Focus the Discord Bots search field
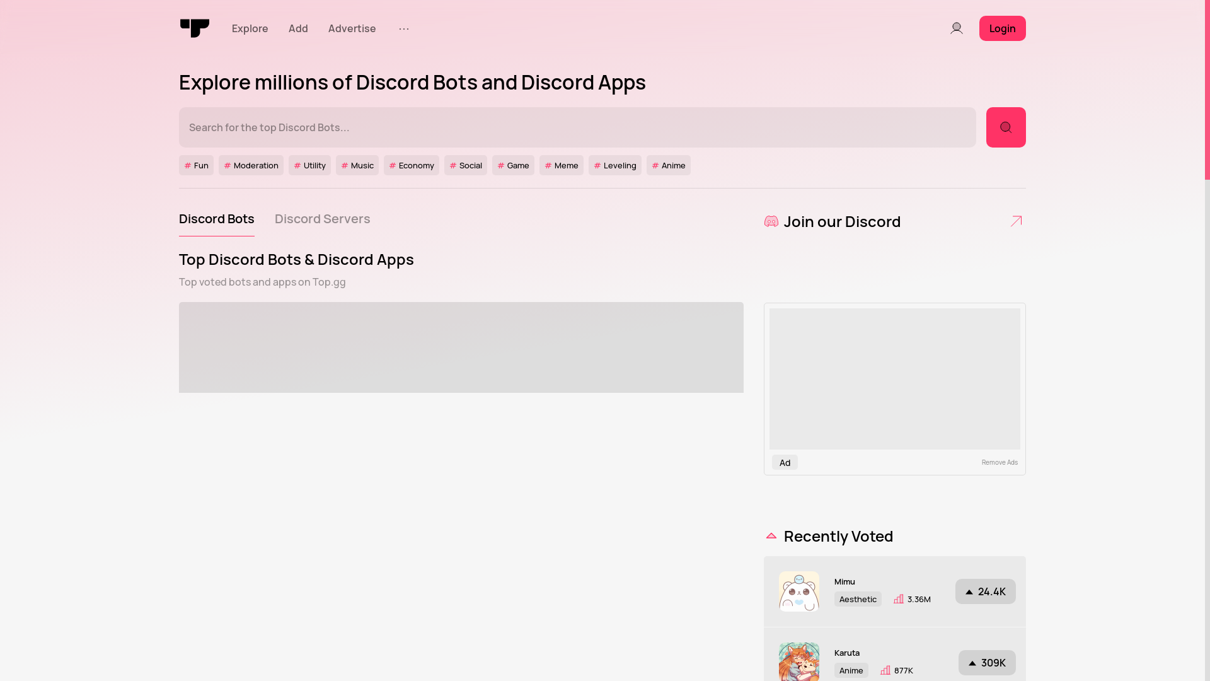Screen dimensions: 1210x681 [577, 127]
